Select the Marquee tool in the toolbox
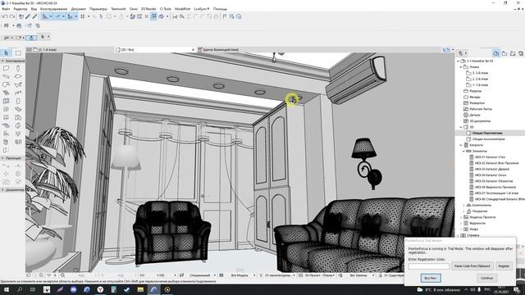Viewport: 525px width, 295px height. tap(18, 52)
